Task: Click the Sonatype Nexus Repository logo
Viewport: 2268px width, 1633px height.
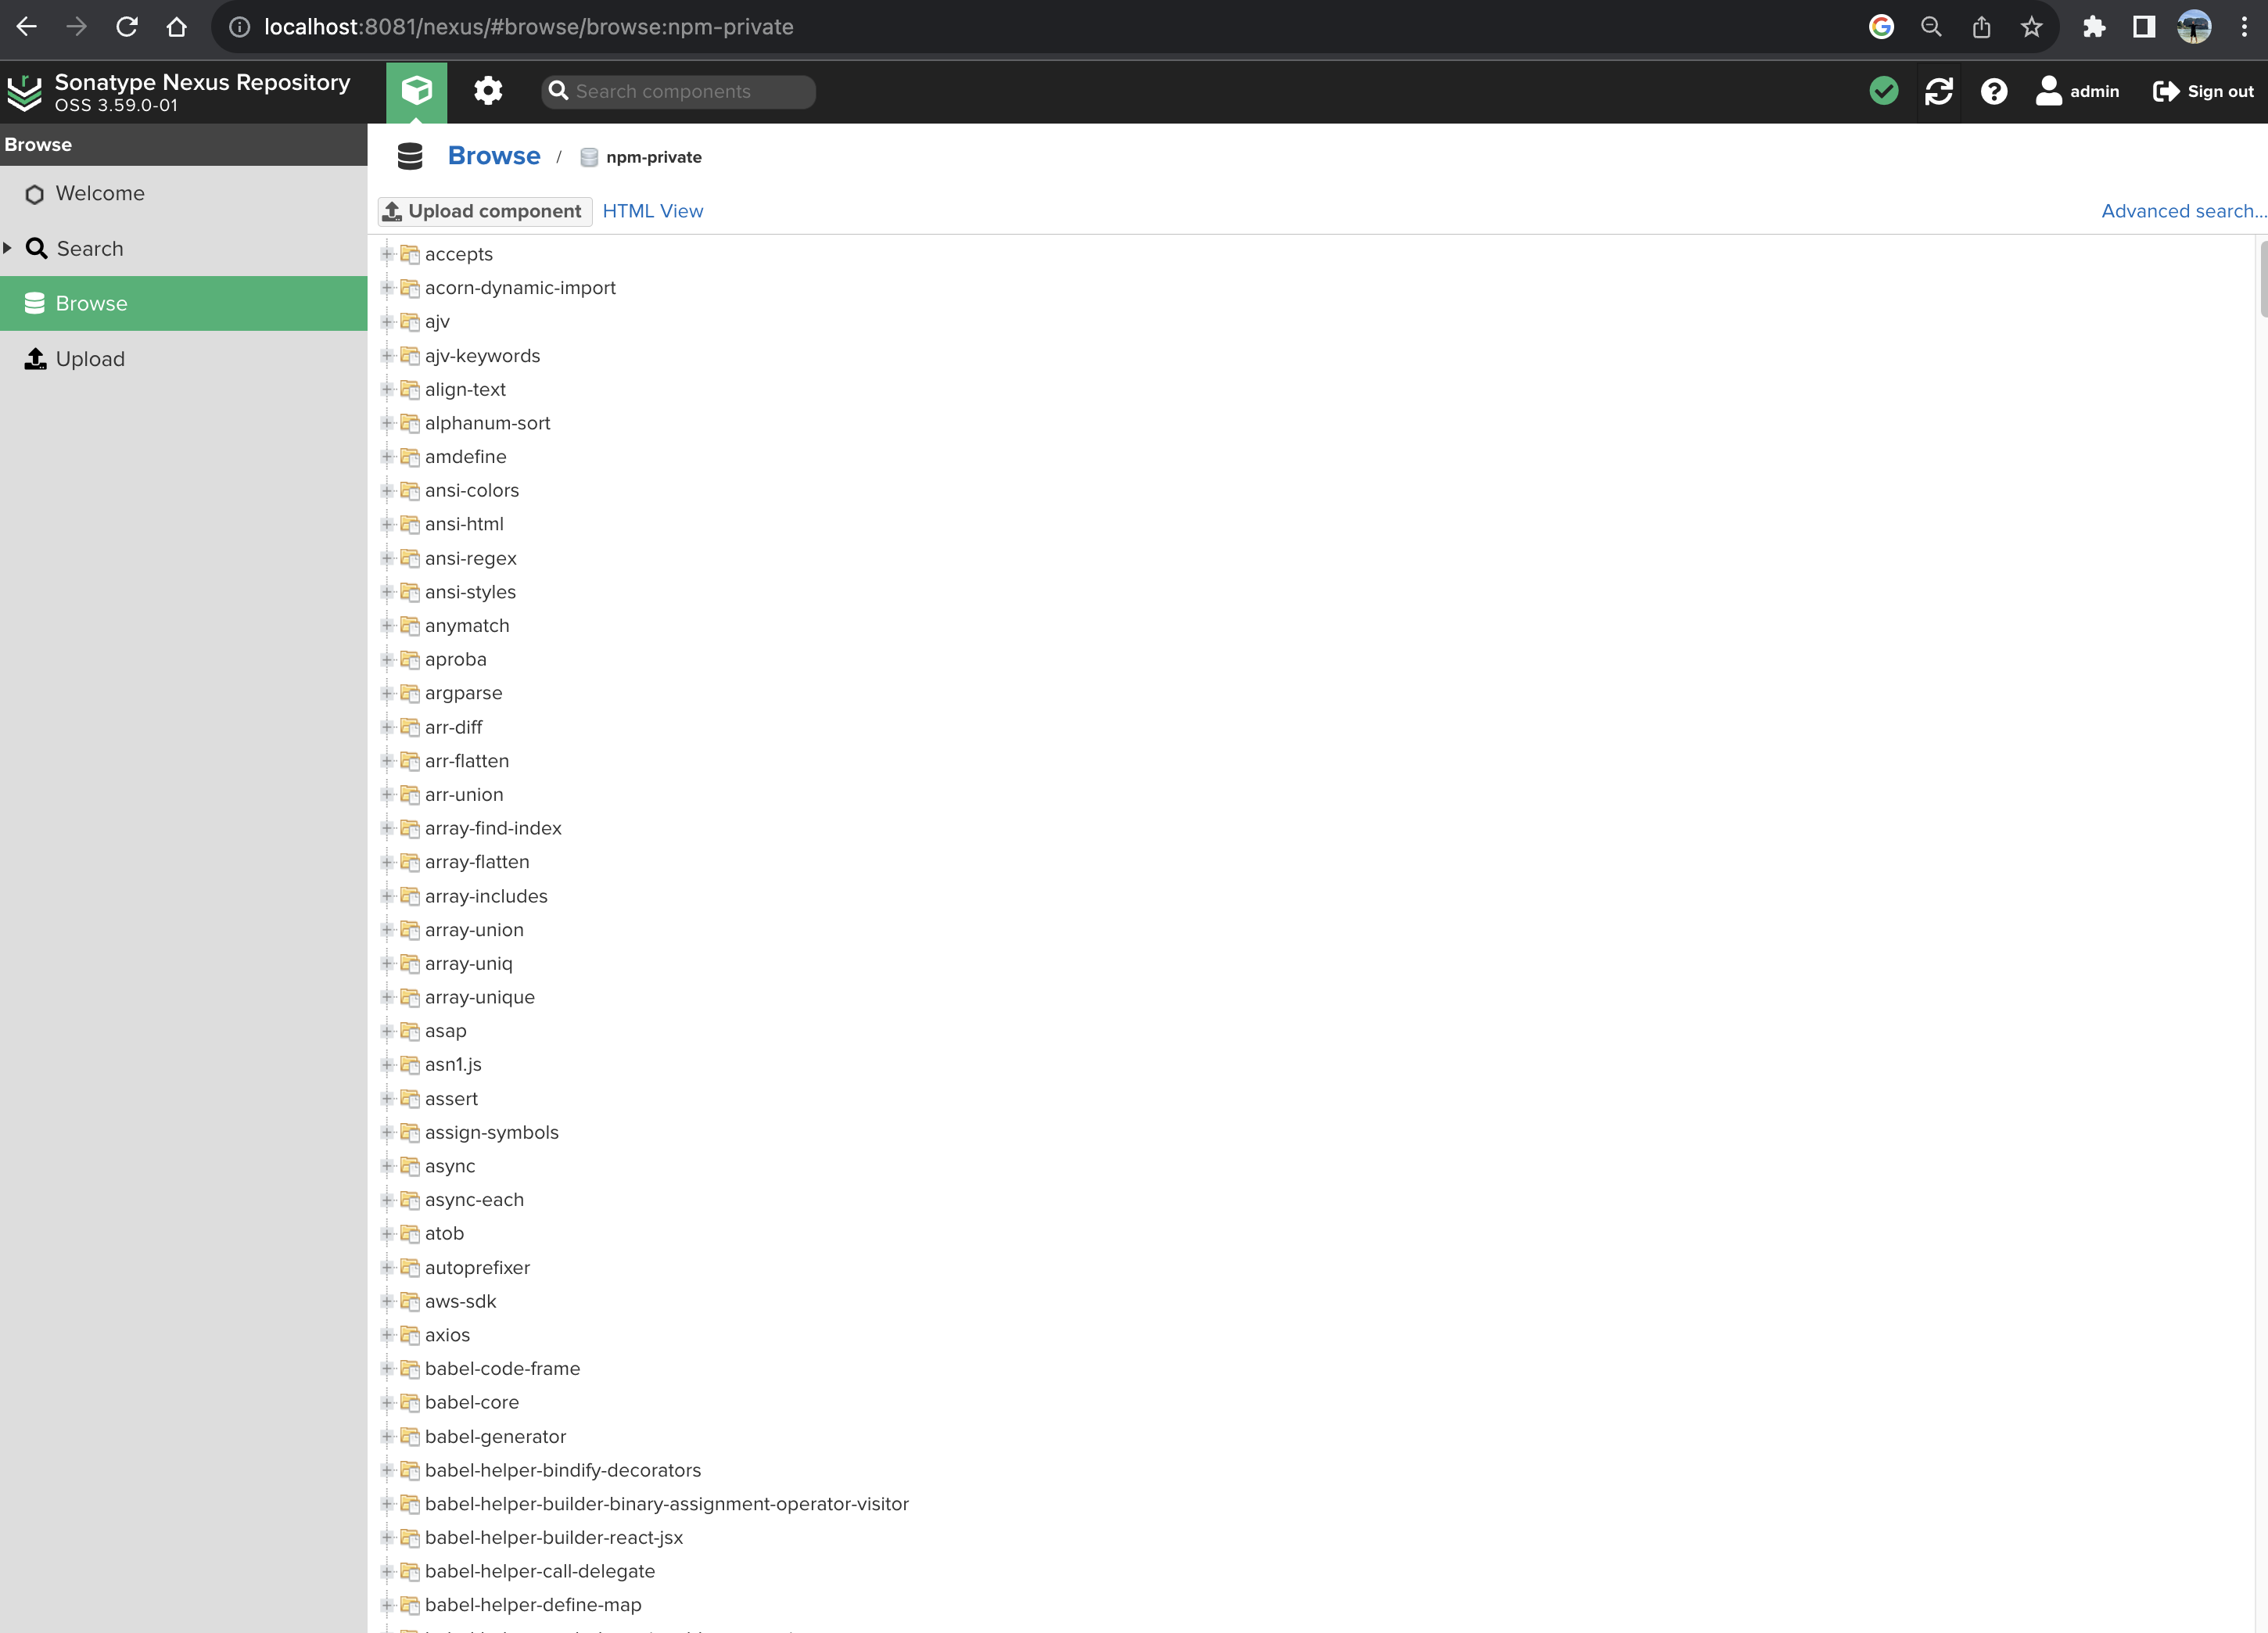Action: click(25, 91)
